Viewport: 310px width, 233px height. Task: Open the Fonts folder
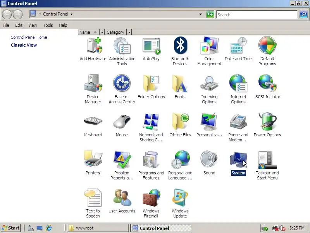coord(180,87)
